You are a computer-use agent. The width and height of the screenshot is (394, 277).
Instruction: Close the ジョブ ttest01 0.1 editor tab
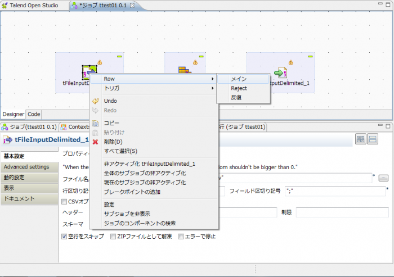[132, 6]
